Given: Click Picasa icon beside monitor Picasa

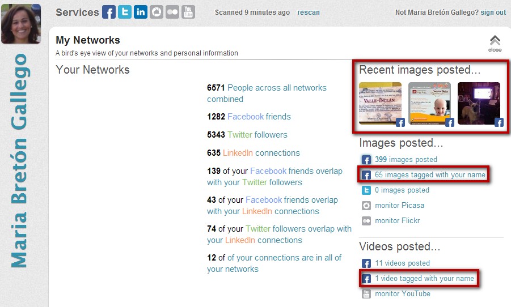Looking at the screenshot, I should click(366, 206).
